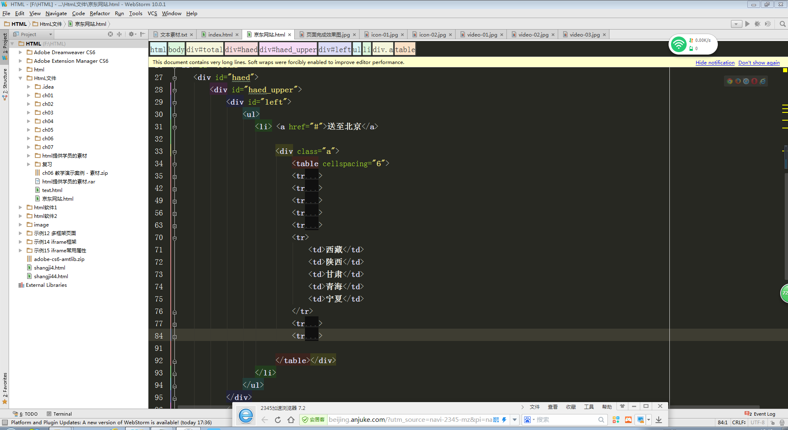This screenshot has width=788, height=430.
Task: Close the 文本素材.txt tab
Action: point(191,35)
